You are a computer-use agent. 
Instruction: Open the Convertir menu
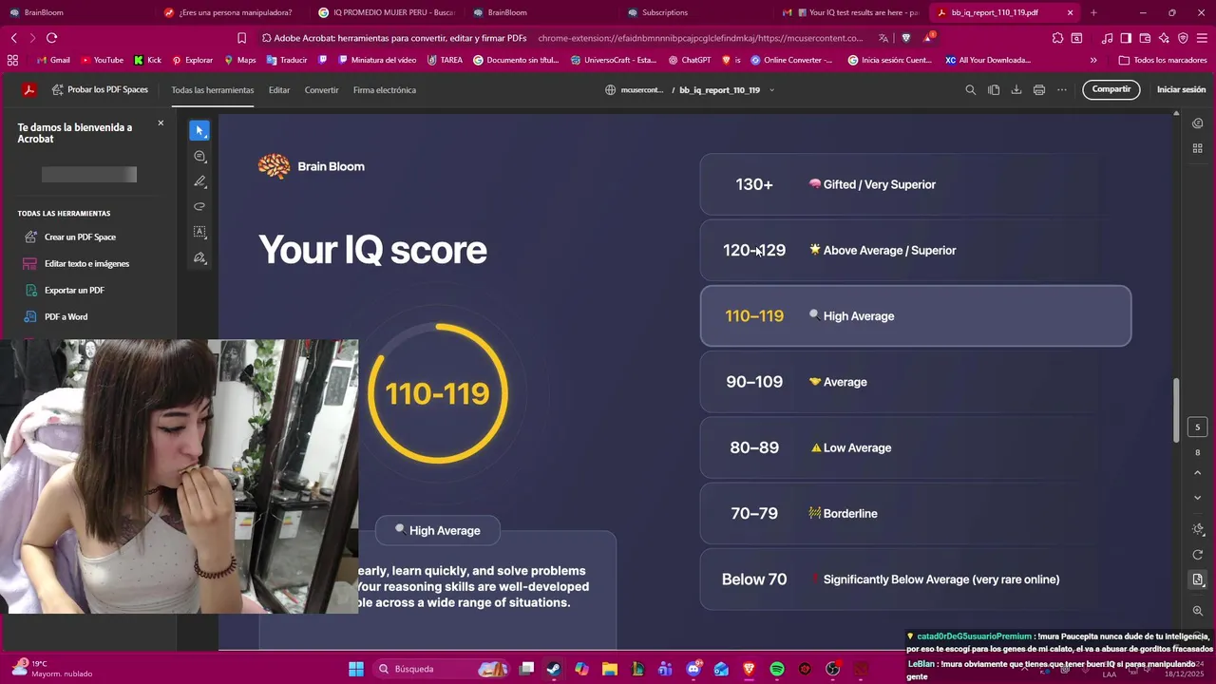(x=321, y=90)
